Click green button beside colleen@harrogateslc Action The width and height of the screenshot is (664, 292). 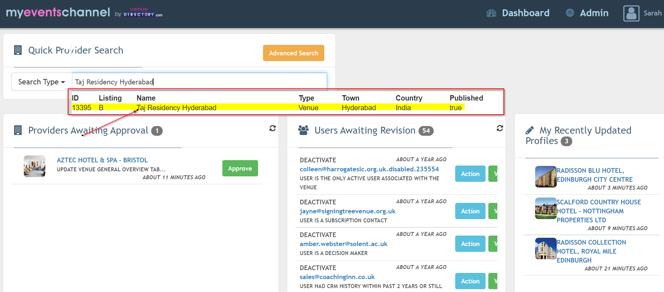[x=493, y=174]
